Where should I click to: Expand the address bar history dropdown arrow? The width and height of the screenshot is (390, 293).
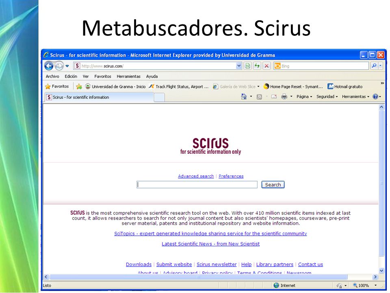(x=239, y=66)
